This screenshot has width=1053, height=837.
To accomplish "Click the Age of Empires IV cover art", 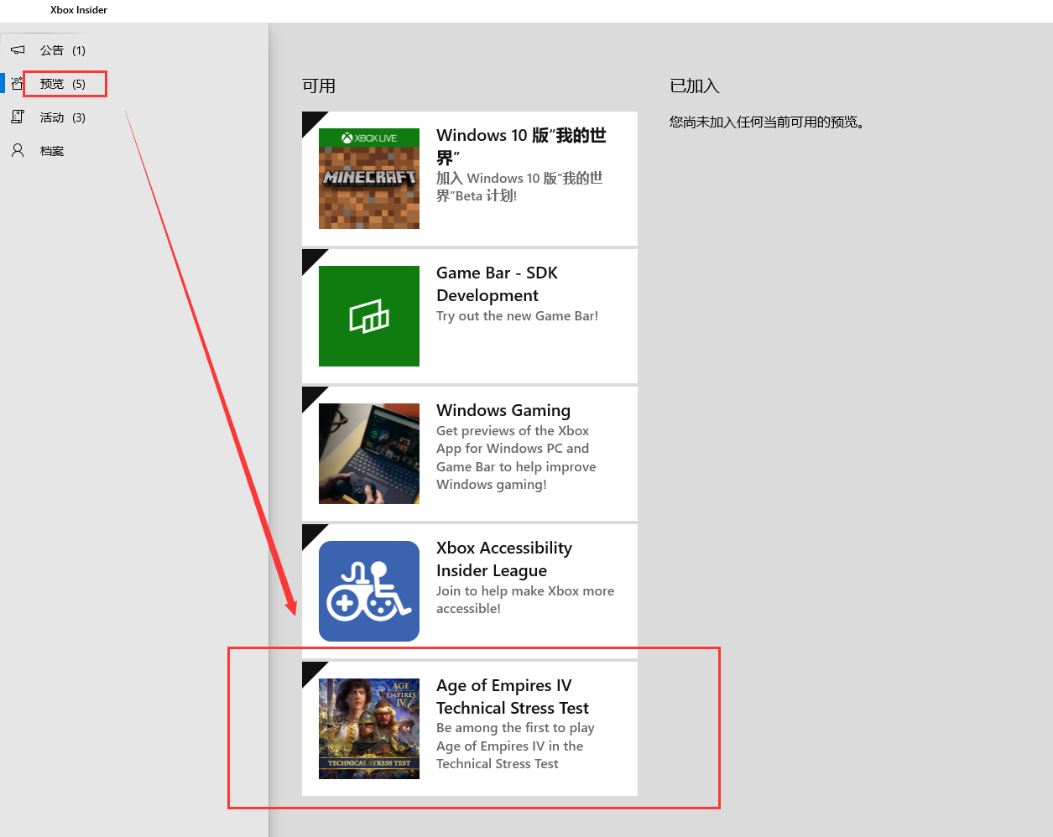I will 369,729.
